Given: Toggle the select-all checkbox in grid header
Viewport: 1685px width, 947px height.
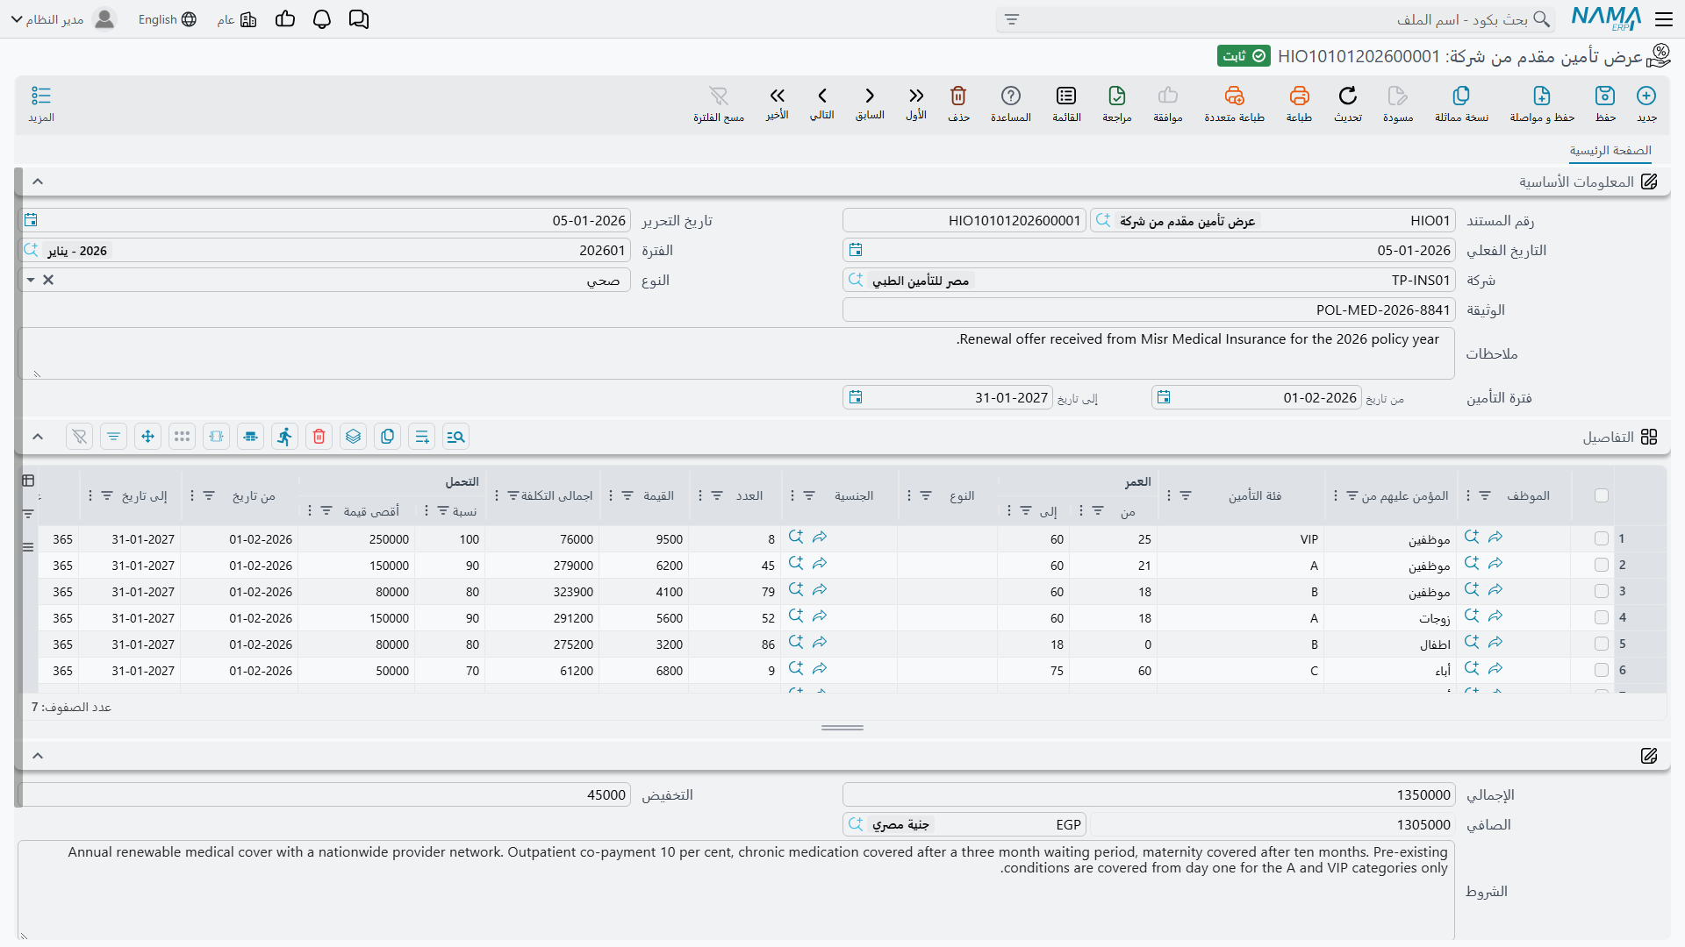Looking at the screenshot, I should point(1602,495).
